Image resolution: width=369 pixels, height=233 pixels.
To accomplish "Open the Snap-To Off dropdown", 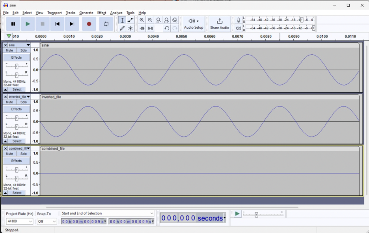I will [x=47, y=221].
